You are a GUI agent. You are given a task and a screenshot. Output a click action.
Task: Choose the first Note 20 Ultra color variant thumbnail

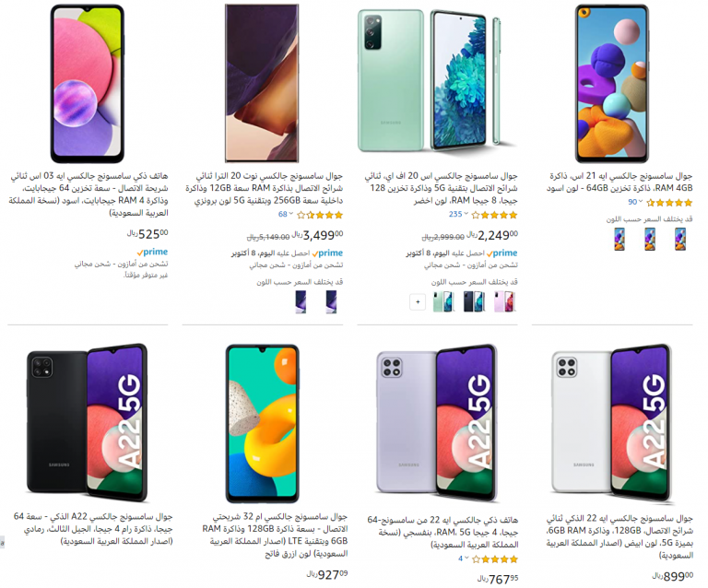[x=332, y=302]
